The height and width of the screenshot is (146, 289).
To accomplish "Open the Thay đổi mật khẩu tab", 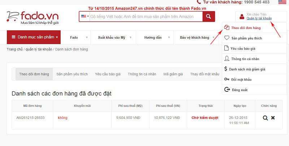I will [204, 74].
